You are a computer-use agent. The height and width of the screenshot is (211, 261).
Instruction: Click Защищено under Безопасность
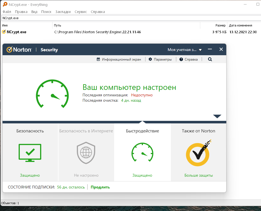coord(30,175)
